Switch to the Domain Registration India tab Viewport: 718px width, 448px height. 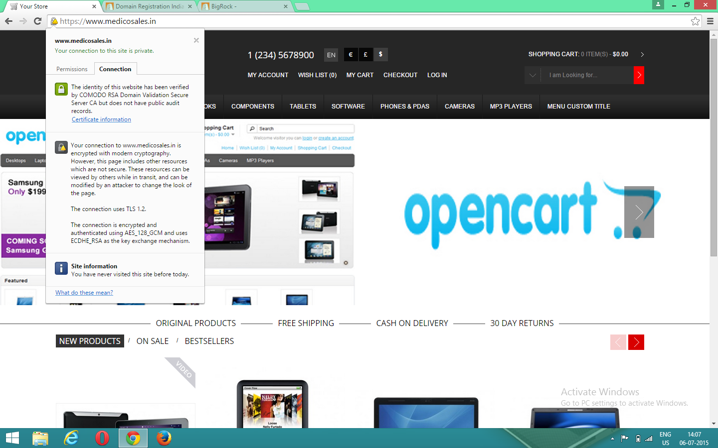(150, 6)
